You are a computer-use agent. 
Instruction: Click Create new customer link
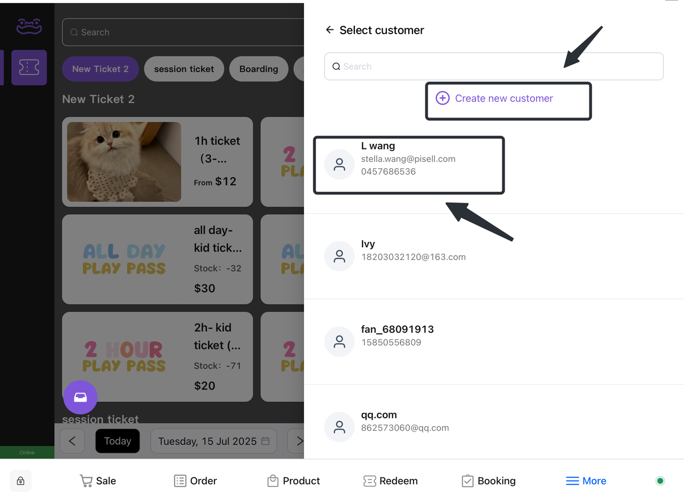tap(504, 98)
